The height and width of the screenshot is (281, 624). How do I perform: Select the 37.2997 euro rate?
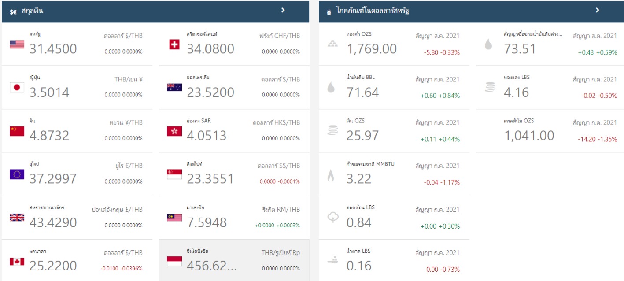[x=53, y=178]
